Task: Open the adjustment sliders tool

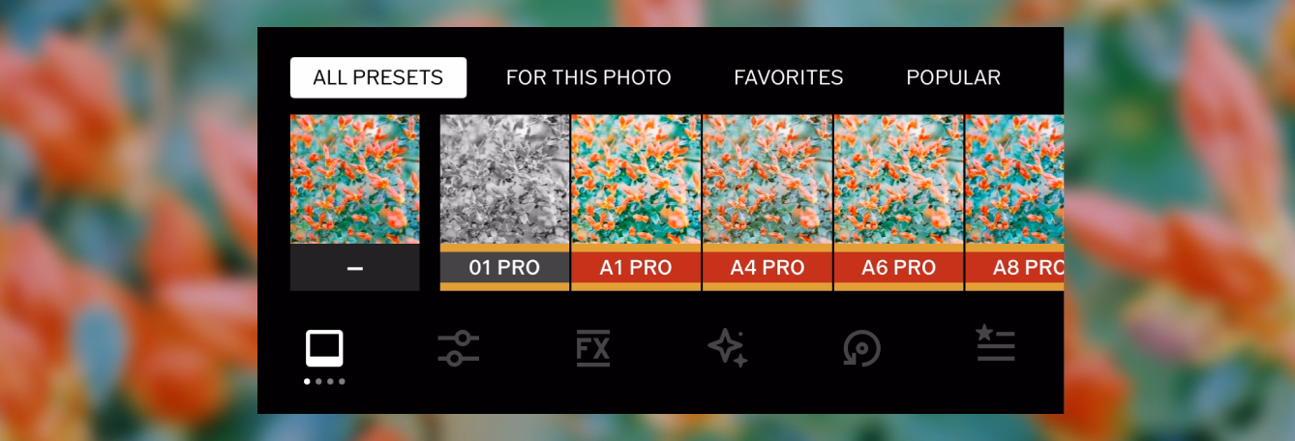Action: 458,348
